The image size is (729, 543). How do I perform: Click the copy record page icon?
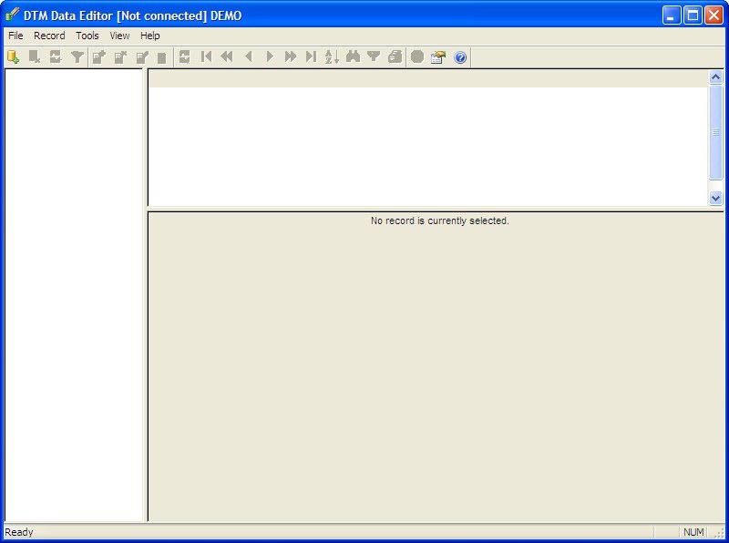(x=162, y=57)
